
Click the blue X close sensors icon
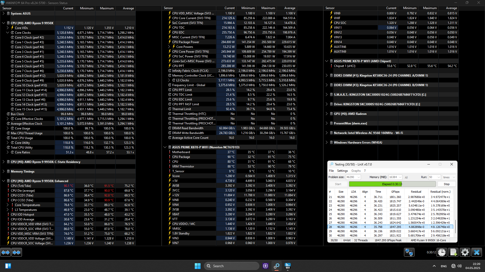pos(476,252)
